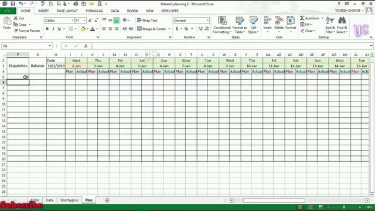Click the Format Painter brush
Screen dimensions: 375x211
click(27, 31)
